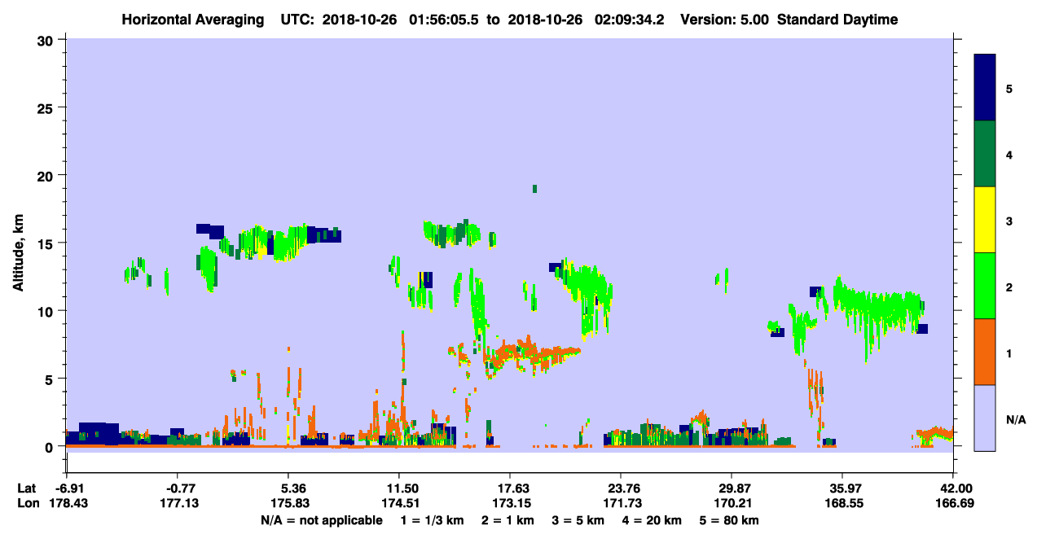The image size is (1059, 543).
Task: Click the 'Lon' row label
Action: pos(28,504)
